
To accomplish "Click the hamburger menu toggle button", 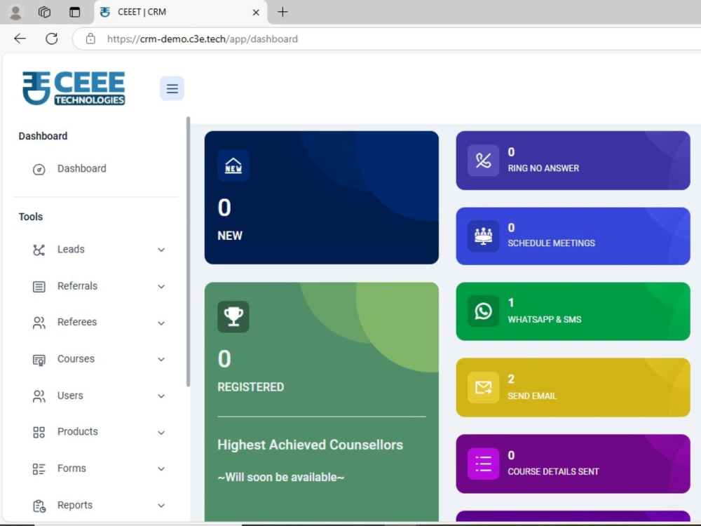I will click(x=172, y=88).
